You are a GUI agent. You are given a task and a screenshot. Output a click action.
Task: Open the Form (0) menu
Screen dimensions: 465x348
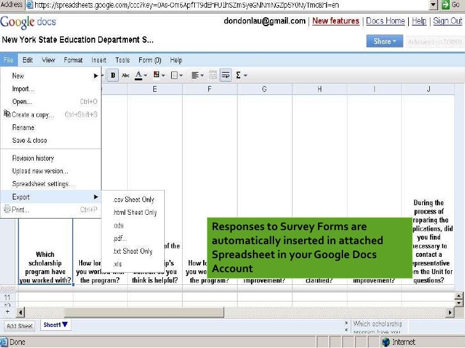[149, 60]
